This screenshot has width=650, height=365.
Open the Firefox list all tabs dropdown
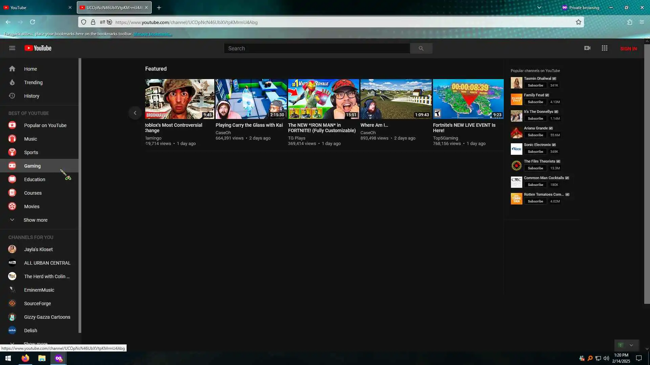(539, 7)
